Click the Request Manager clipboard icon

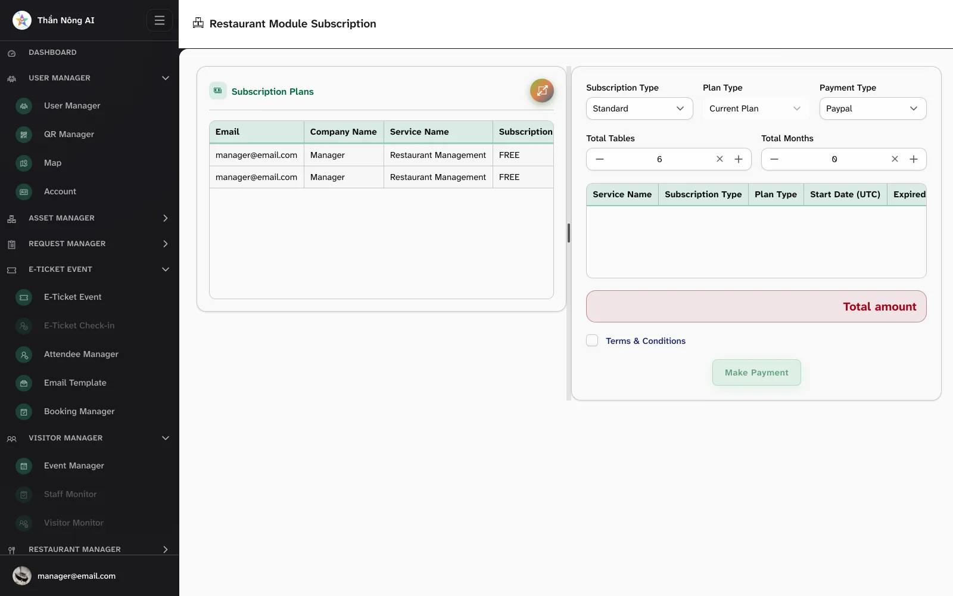tap(11, 244)
